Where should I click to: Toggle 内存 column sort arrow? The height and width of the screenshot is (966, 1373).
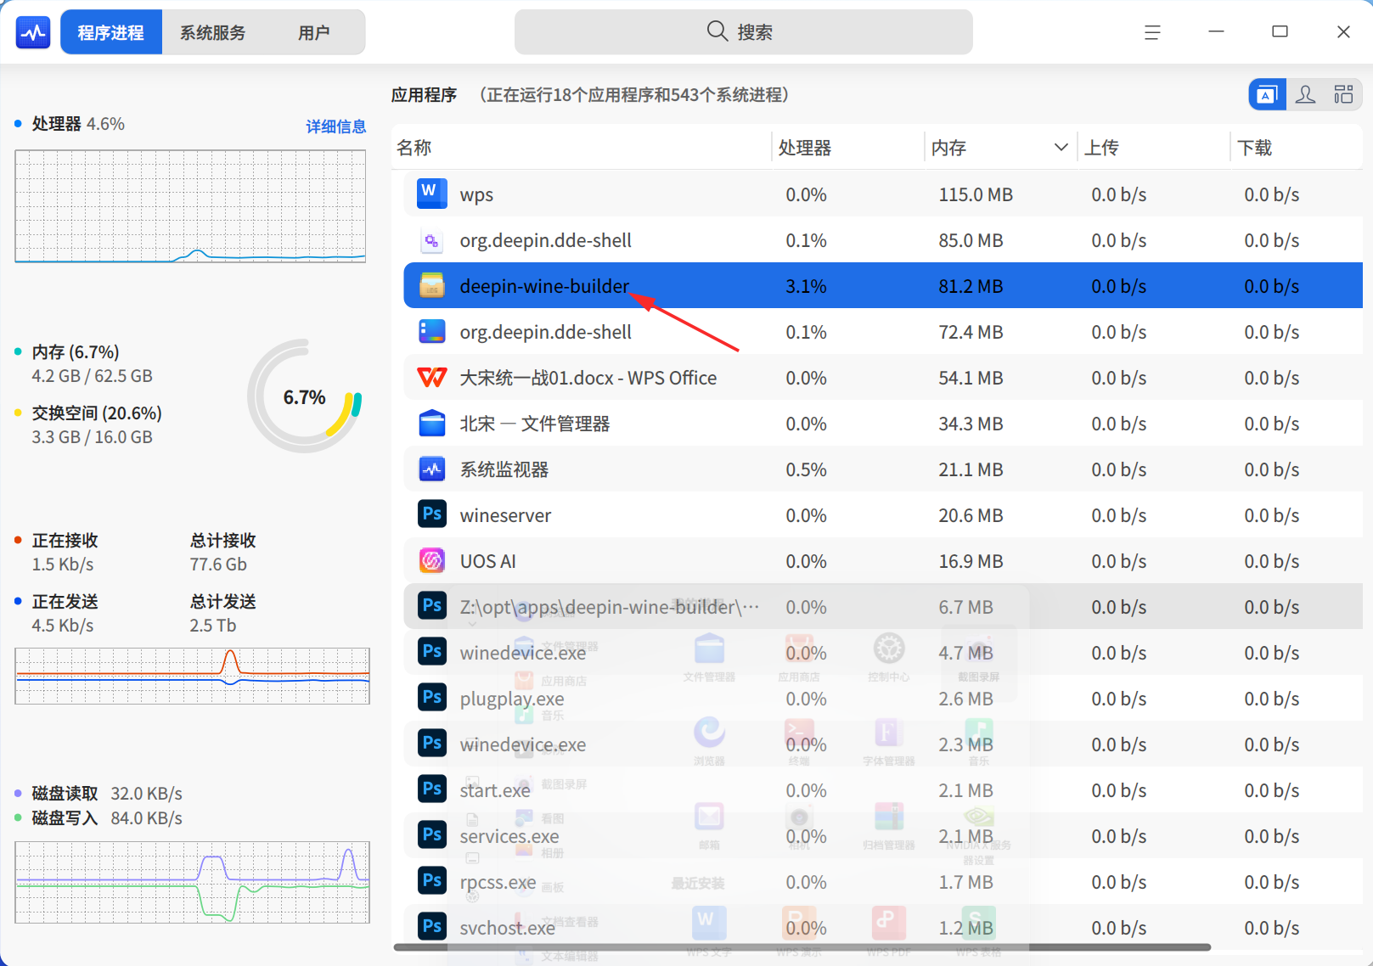(x=1061, y=148)
